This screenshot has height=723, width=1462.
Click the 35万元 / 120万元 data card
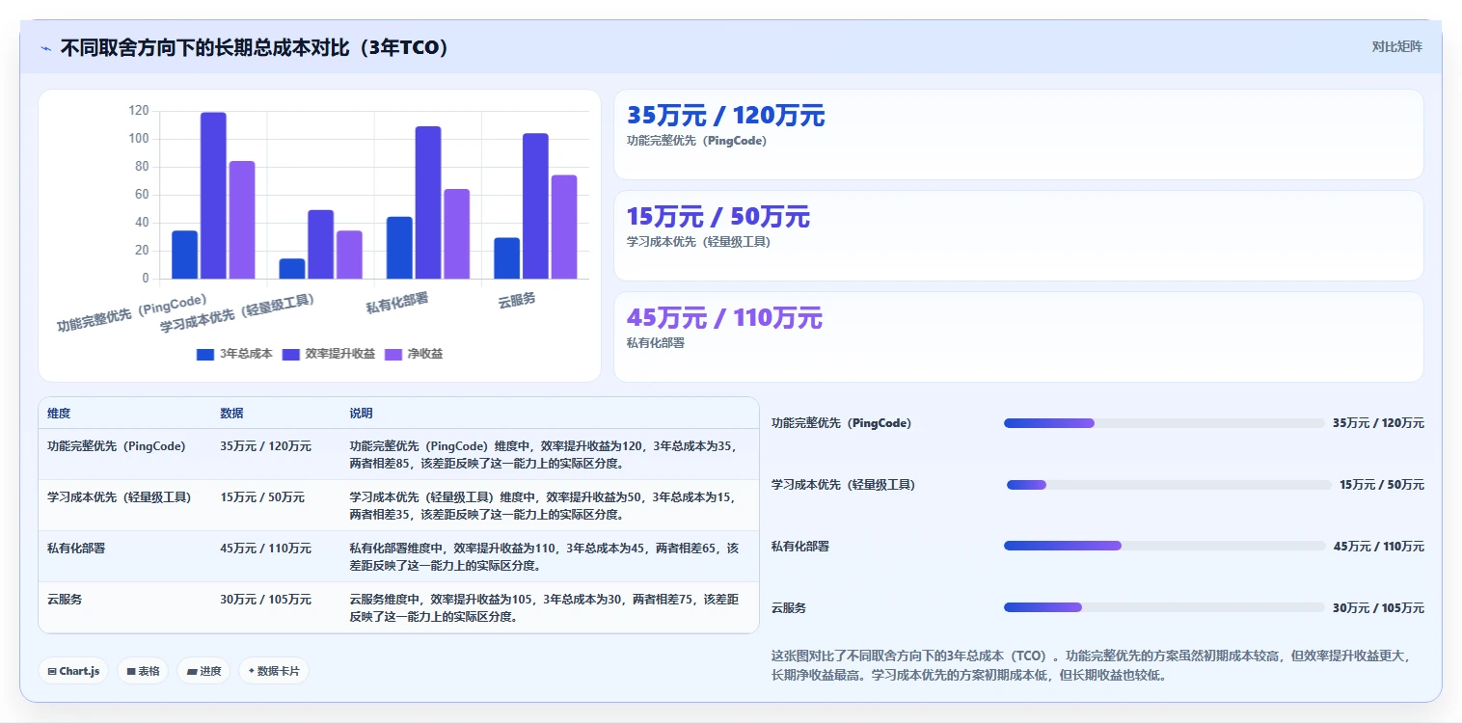click(1018, 134)
